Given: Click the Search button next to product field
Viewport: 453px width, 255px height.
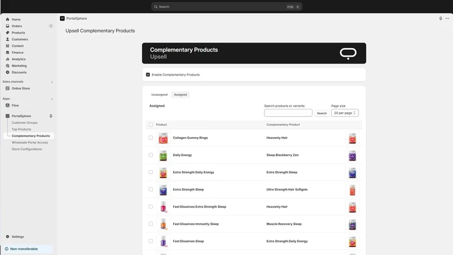Looking at the screenshot, I should point(322,113).
